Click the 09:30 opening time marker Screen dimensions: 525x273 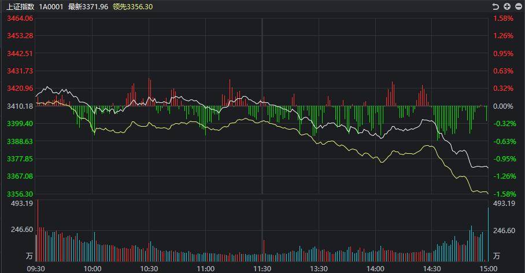36,268
